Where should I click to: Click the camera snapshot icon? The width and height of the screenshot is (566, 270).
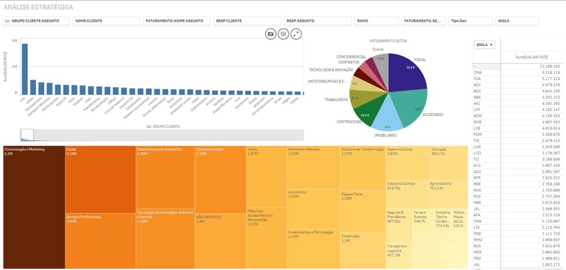click(x=271, y=34)
